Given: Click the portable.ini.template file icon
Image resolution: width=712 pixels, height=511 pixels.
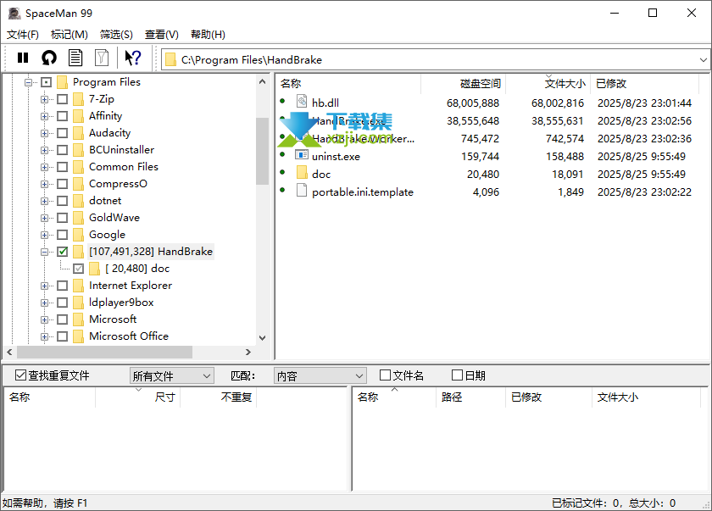Looking at the screenshot, I should coord(301,192).
